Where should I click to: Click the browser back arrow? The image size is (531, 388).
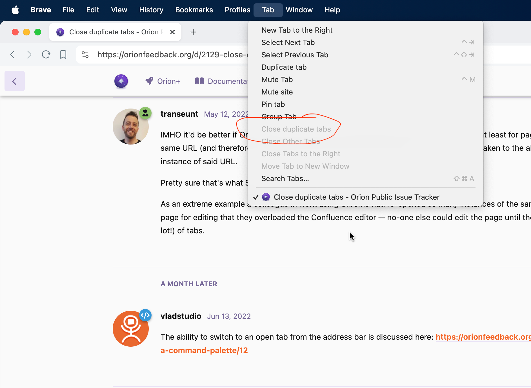coord(12,55)
